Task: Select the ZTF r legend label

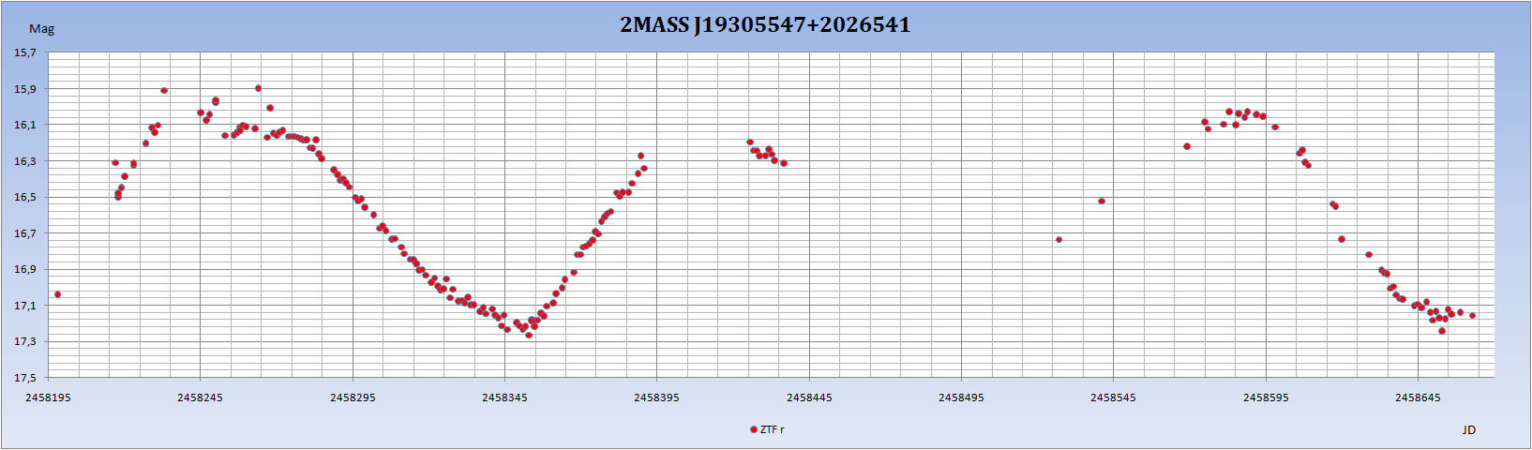Action: (772, 429)
